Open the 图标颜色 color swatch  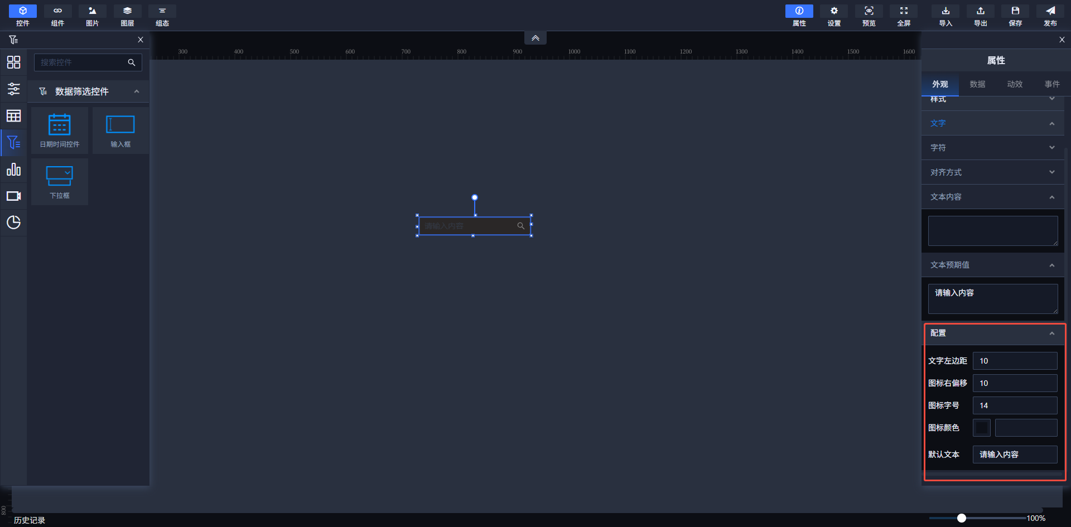tap(982, 428)
